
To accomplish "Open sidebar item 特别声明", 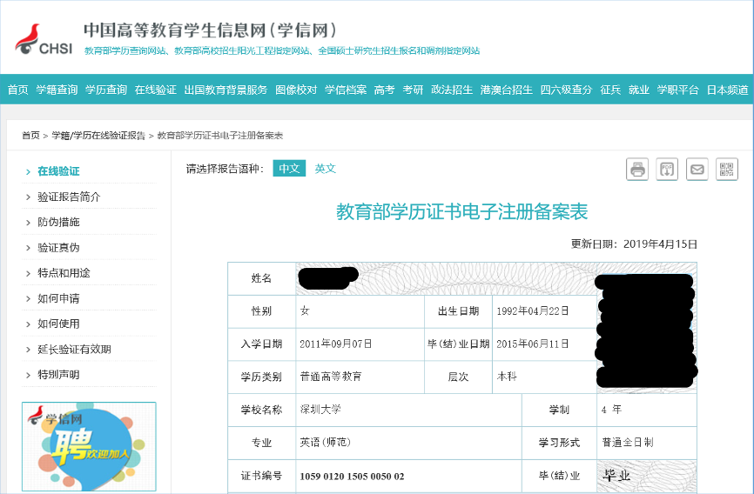I will [x=58, y=375].
